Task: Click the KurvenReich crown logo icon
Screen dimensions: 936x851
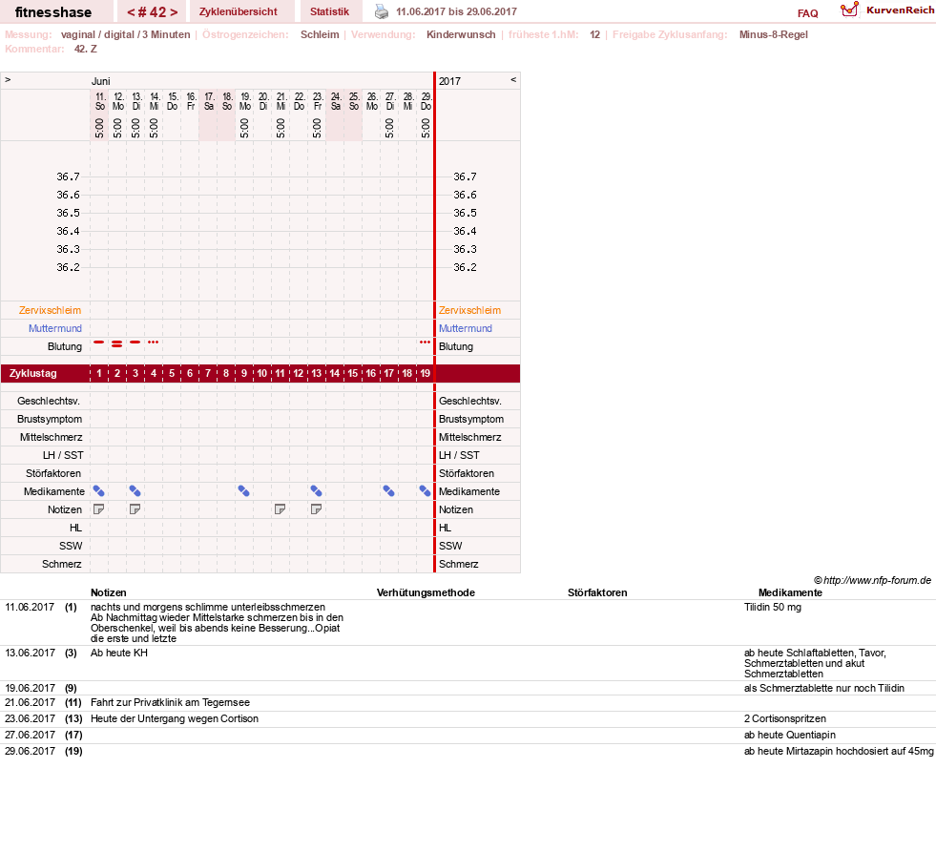Action: click(849, 9)
